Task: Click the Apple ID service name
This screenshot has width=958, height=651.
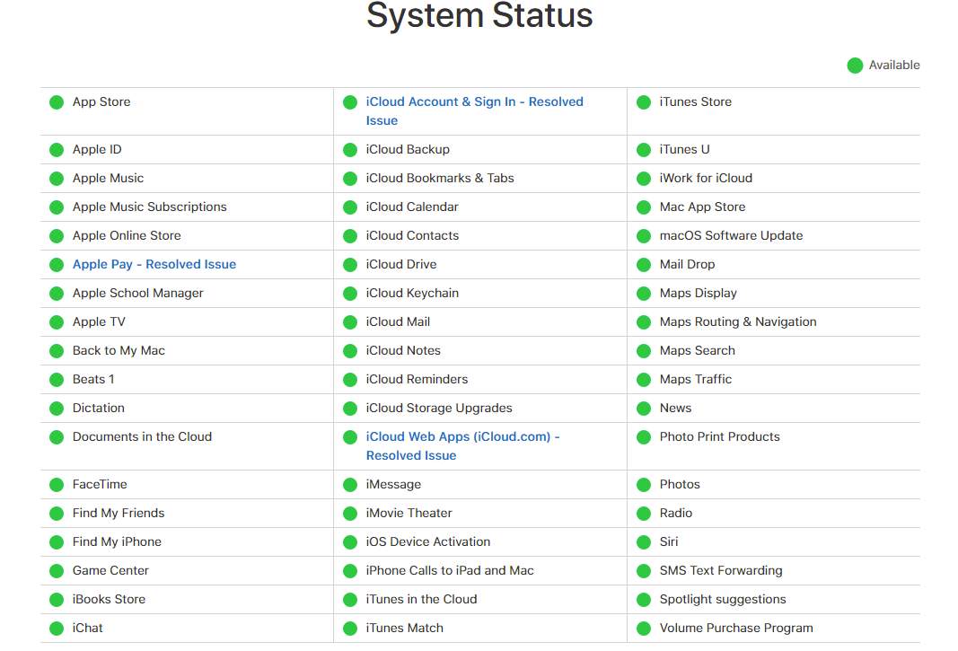Action: tap(97, 149)
